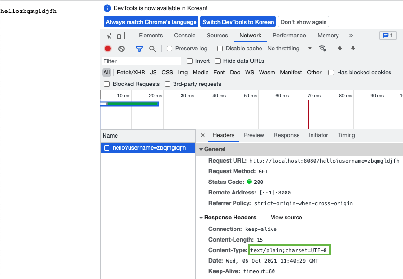This screenshot has height=279, width=403.
Task: Clear the network log icon
Action: (121, 49)
